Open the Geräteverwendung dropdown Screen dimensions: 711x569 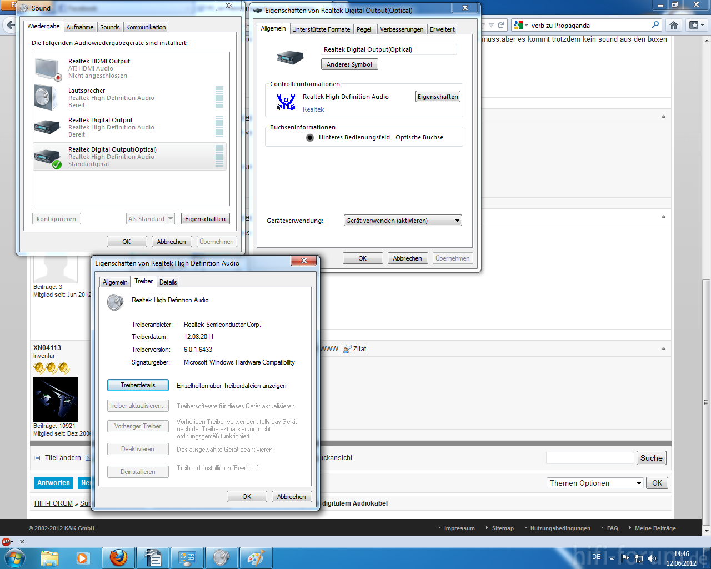pos(403,221)
